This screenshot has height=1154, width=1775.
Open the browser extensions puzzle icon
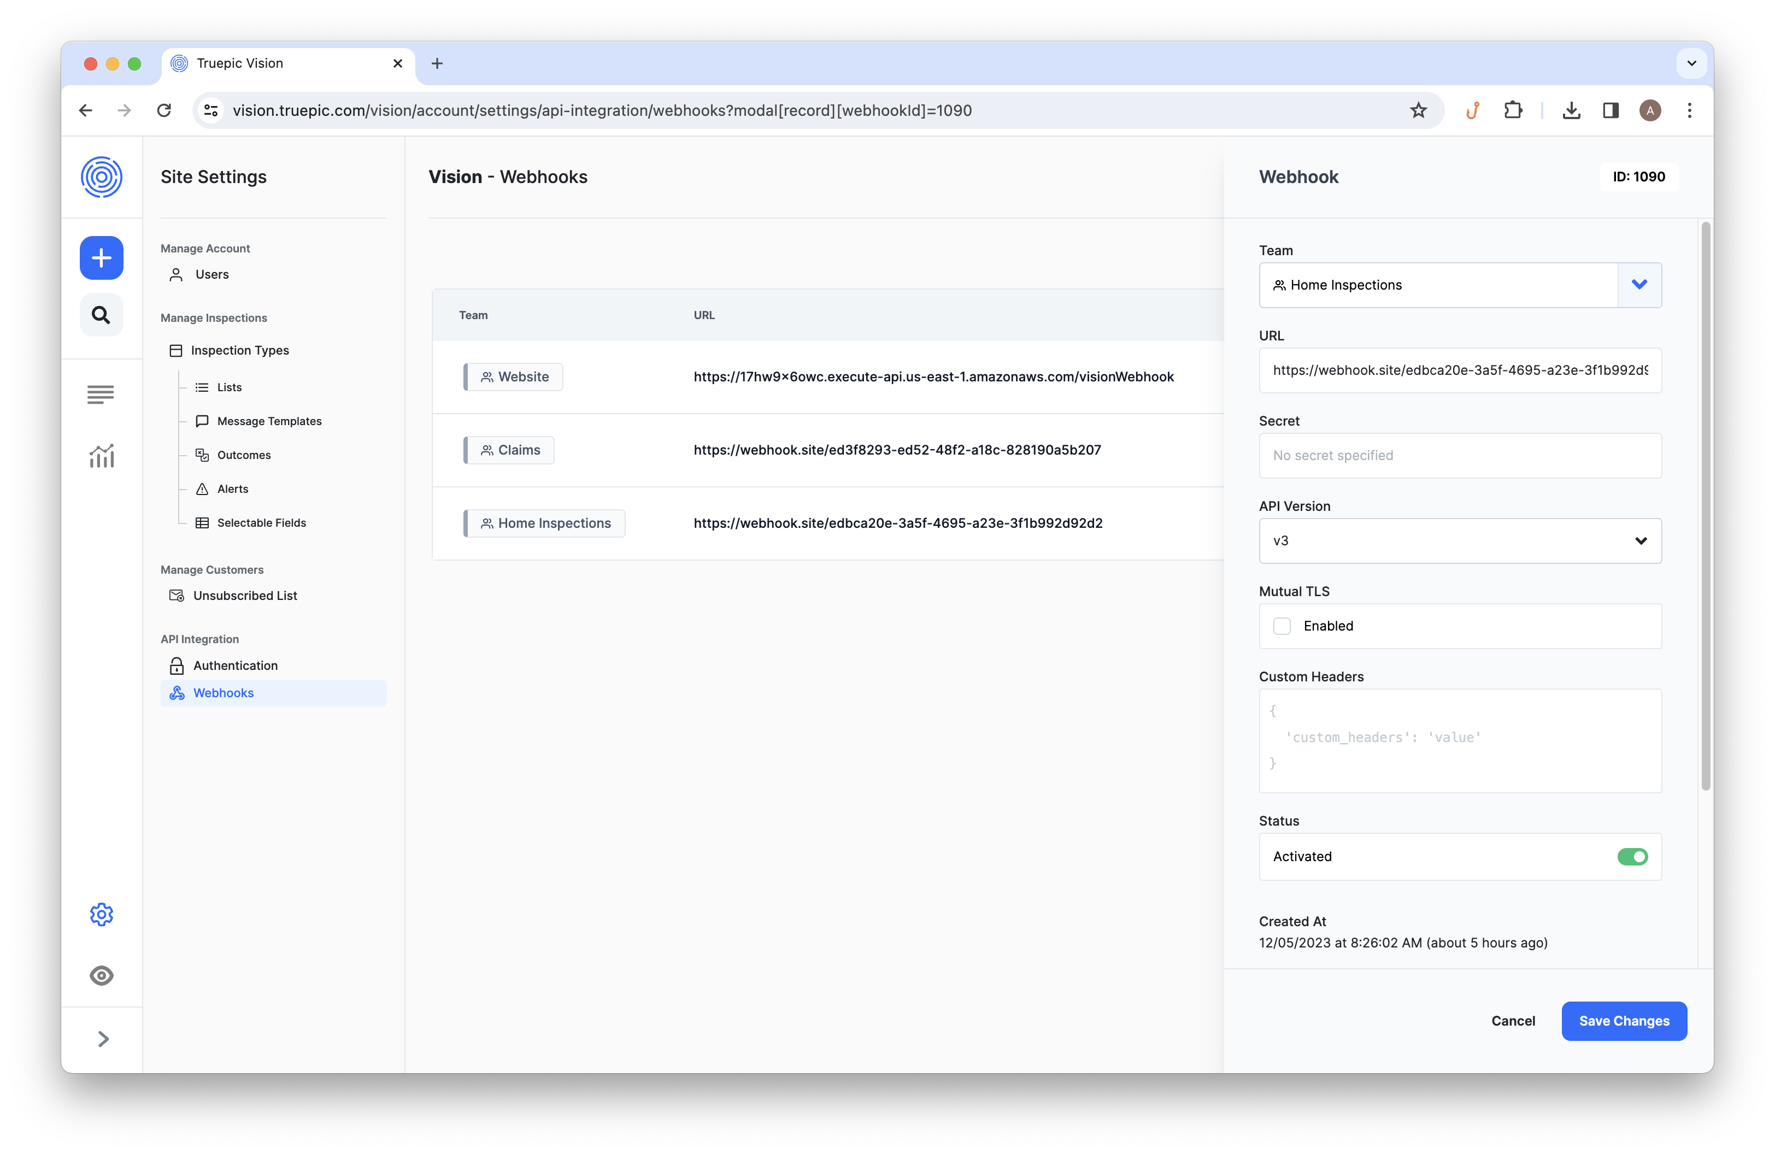(x=1513, y=110)
